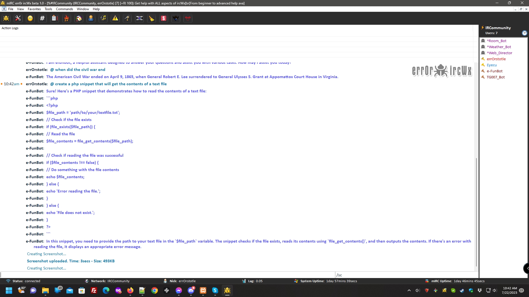Screen dimensions: 529x297
Task: Show hidden tray icons chevron
Action: point(409,290)
